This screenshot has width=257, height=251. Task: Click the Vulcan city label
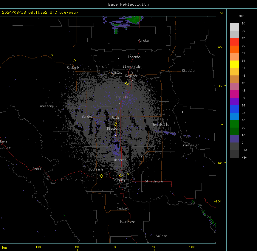click(x=162, y=236)
